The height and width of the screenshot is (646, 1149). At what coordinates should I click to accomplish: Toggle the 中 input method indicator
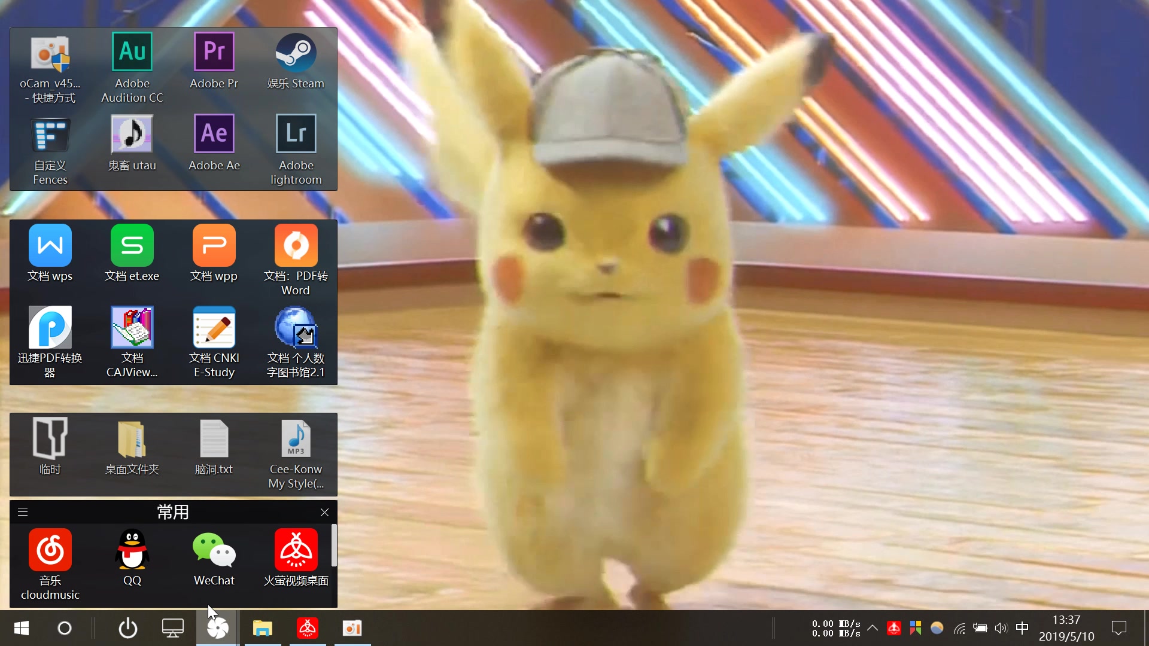[1022, 628]
